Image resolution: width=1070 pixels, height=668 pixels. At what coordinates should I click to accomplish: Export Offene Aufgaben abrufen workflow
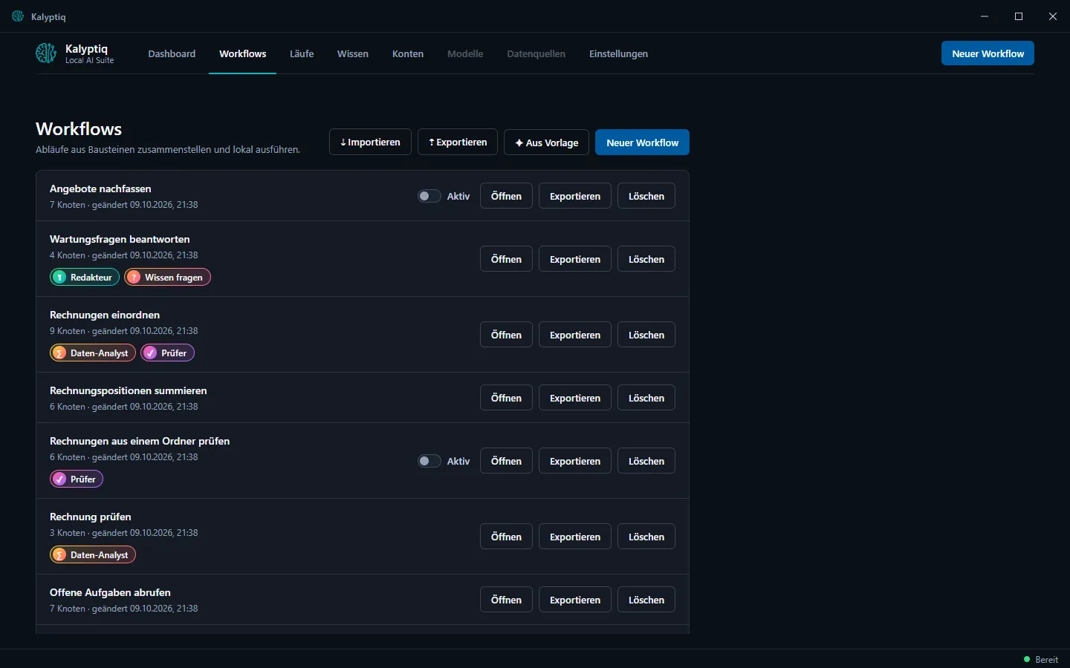[575, 600]
